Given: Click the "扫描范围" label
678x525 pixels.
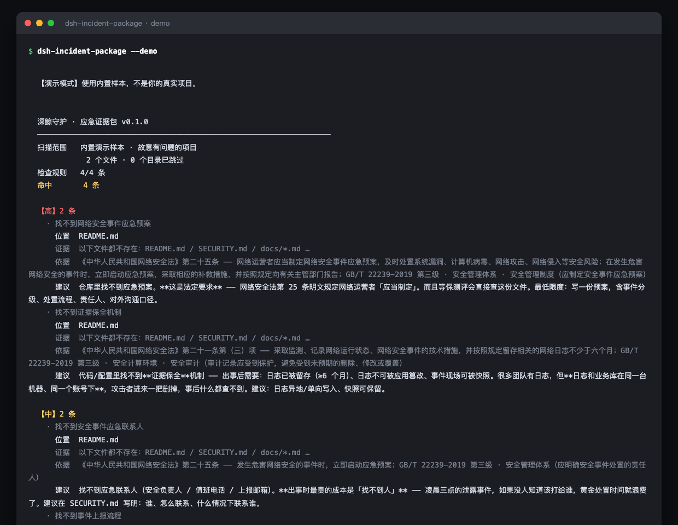Looking at the screenshot, I should tap(52, 147).
